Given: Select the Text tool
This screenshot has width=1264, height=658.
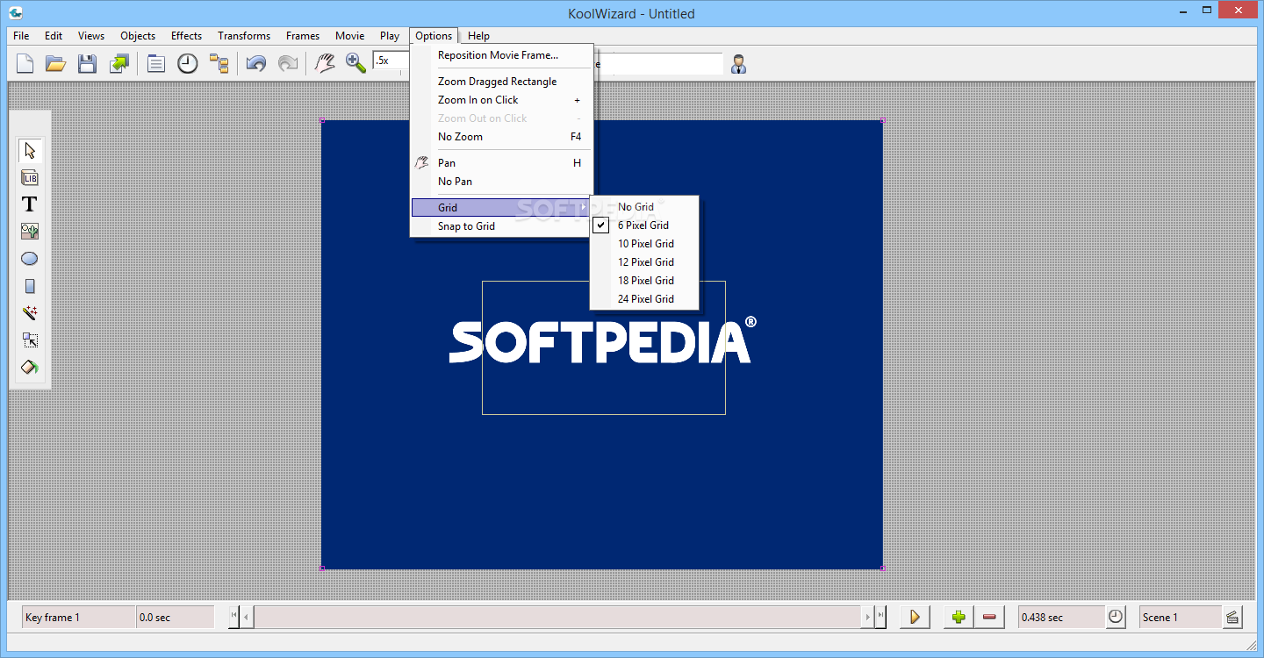Looking at the screenshot, I should (30, 204).
